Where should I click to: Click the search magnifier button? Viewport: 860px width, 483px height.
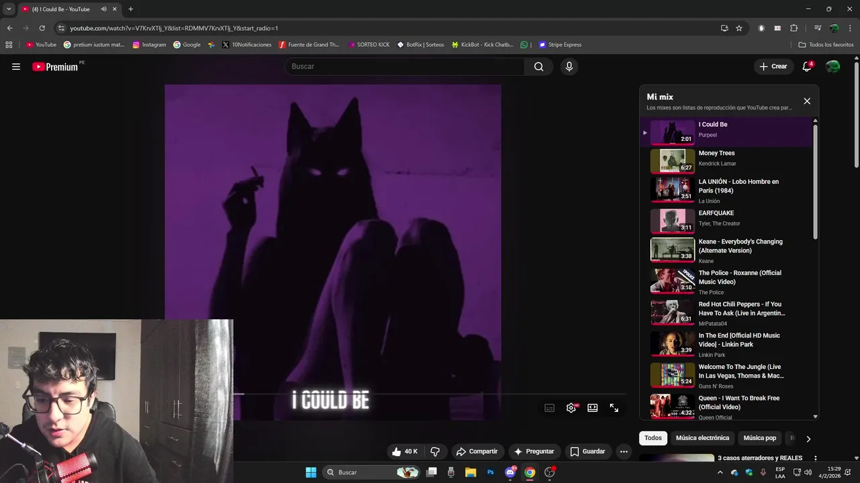[x=539, y=66]
